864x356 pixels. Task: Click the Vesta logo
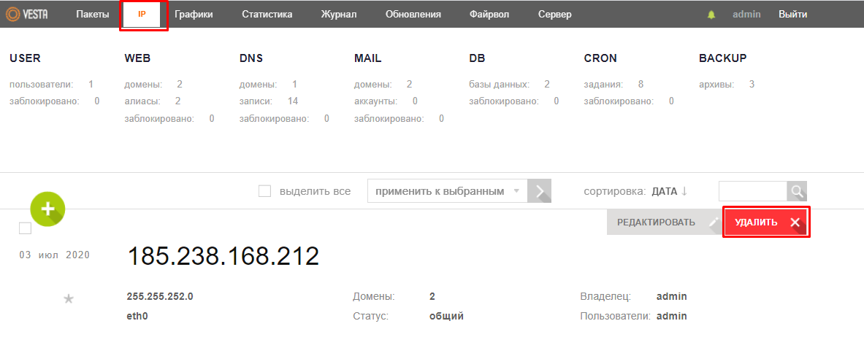click(28, 15)
